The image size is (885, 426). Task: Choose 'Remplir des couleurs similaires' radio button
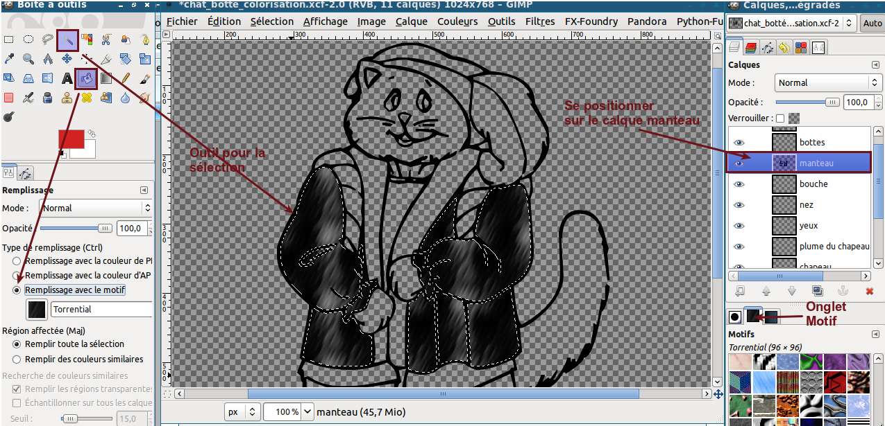pyautogui.click(x=17, y=359)
